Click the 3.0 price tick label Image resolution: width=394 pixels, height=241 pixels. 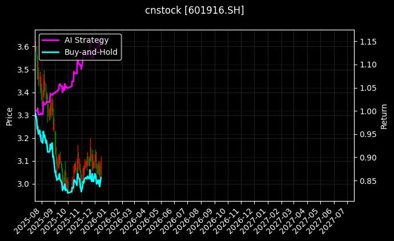tap(23, 184)
